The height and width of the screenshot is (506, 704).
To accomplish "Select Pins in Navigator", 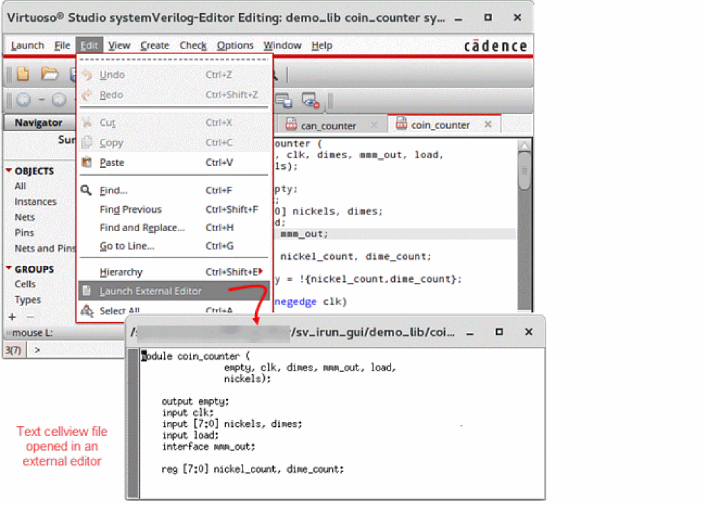I will 24,233.
